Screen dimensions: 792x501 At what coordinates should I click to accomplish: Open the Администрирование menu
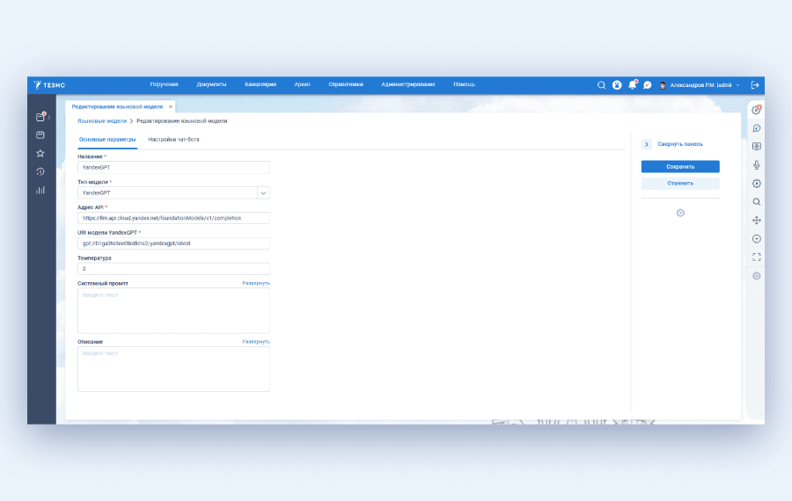408,84
